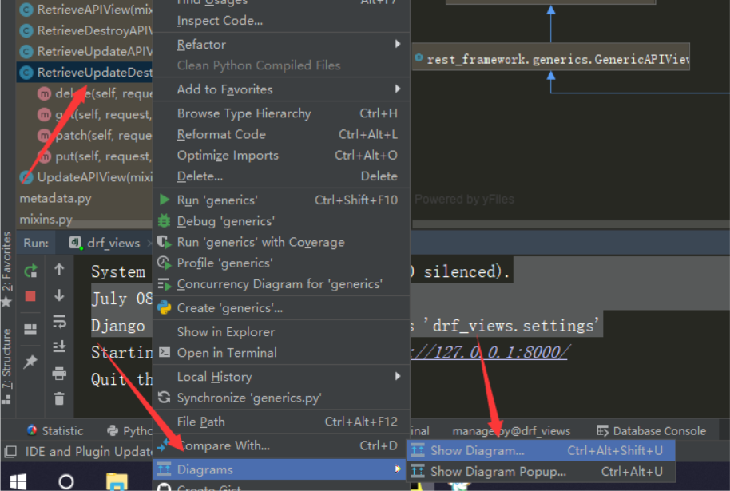
Task: Open Statistic tool window
Action: [x=55, y=431]
